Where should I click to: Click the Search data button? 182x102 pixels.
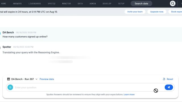[141, 4]
